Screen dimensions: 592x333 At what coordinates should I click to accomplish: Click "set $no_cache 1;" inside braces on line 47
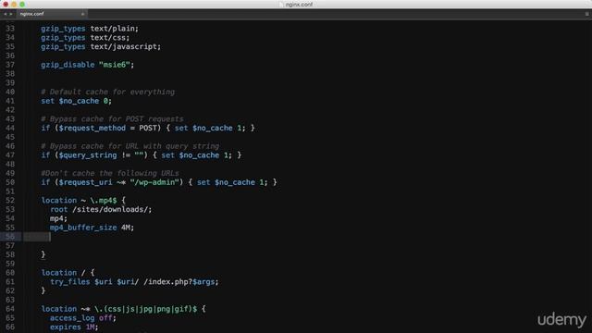point(197,155)
